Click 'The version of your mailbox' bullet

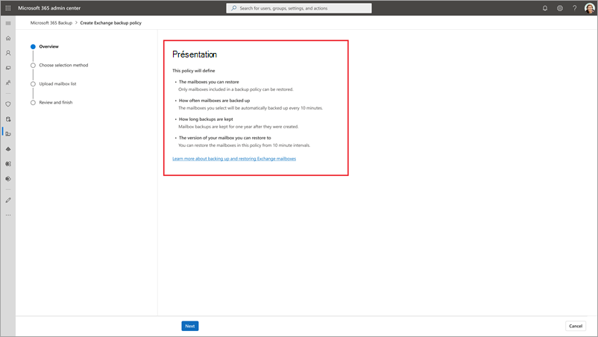(x=225, y=138)
